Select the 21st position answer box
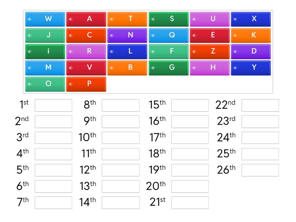 pos(190,203)
